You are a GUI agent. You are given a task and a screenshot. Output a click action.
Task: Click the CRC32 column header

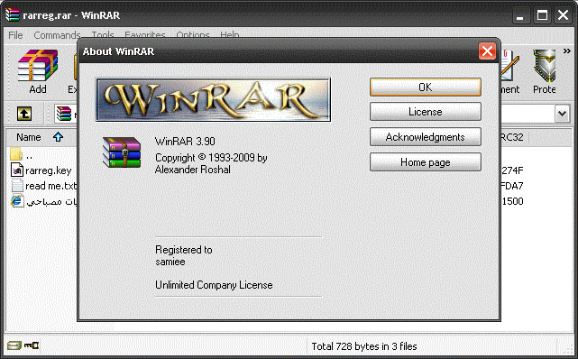(512, 137)
